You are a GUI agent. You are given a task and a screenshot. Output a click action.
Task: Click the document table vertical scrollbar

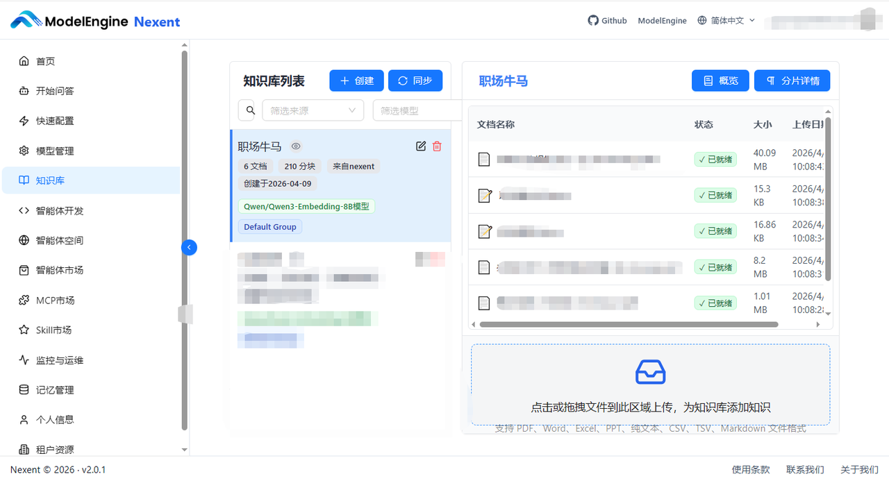828,199
